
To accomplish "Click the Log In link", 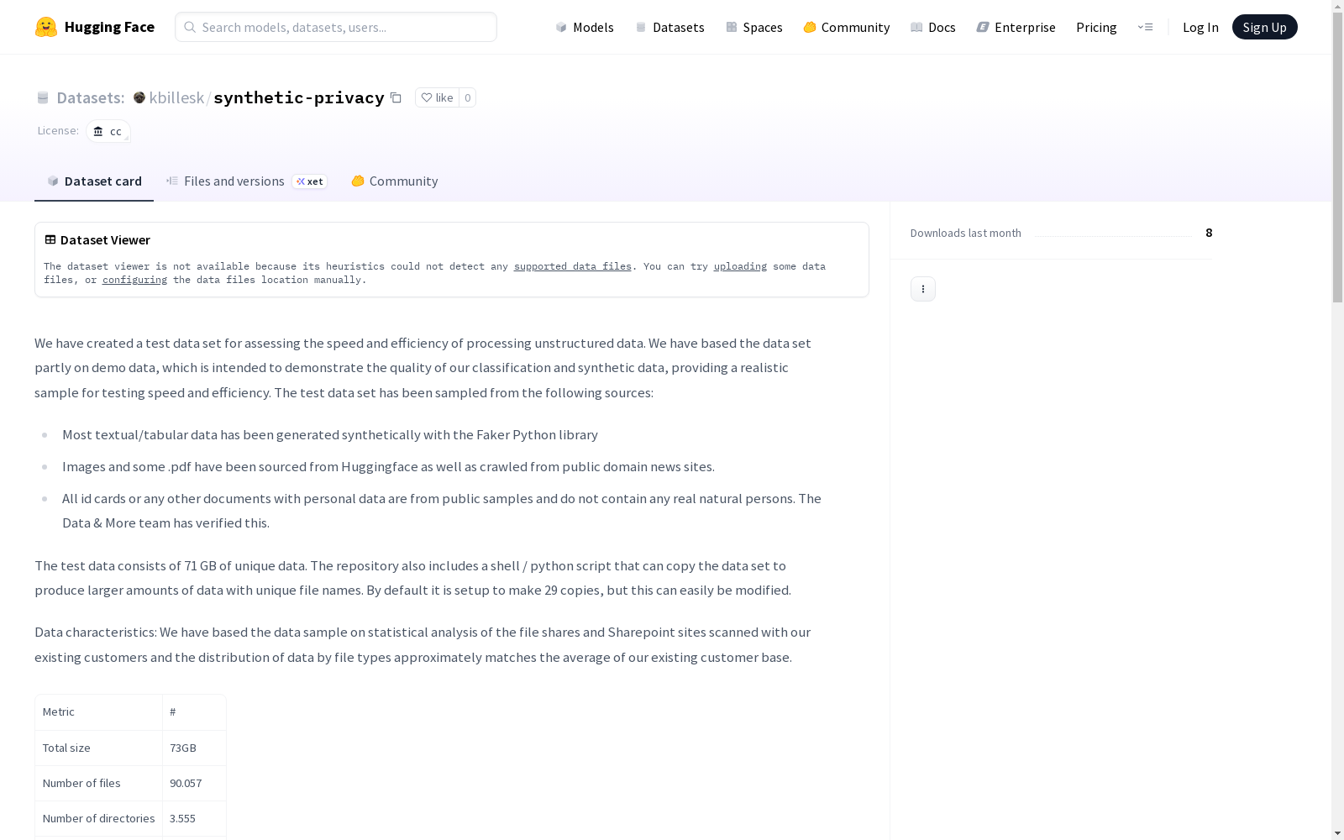I will 1200,27.
